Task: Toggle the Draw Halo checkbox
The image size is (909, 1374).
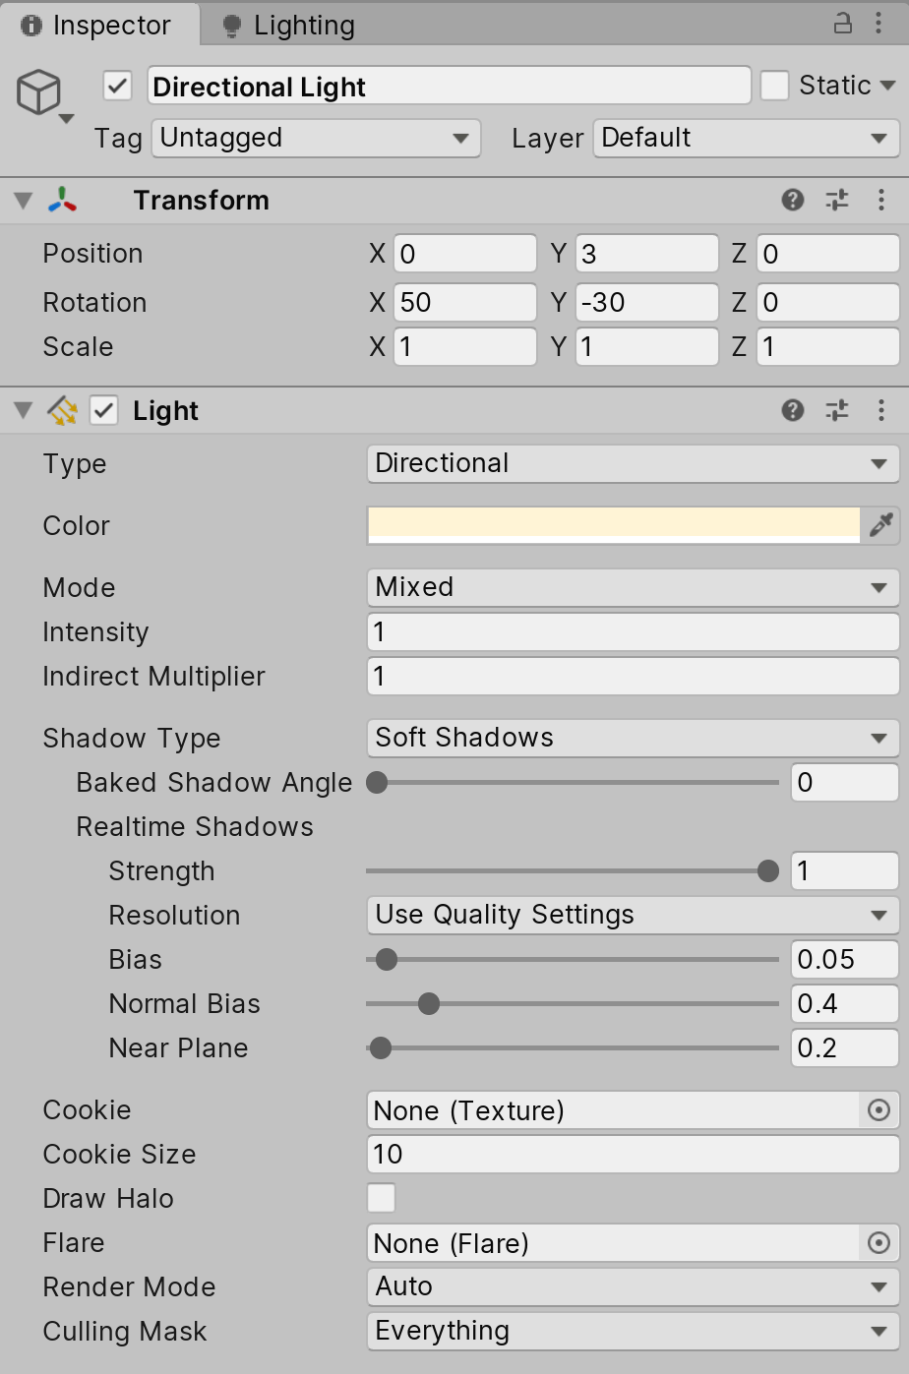Action: click(381, 1198)
